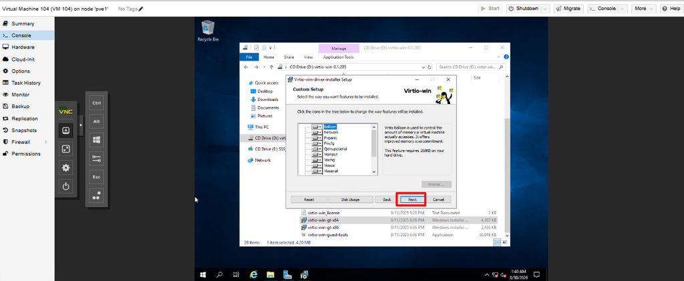
Task: Open the Share ribbon tab
Action: point(289,57)
